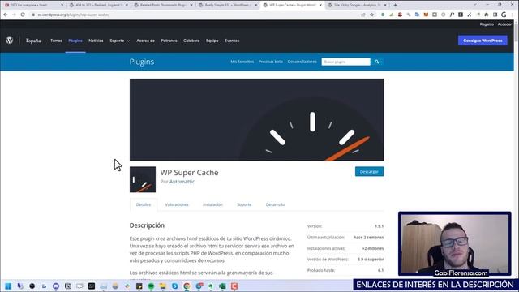The height and width of the screenshot is (292, 519).
Task: Click the Descargar button
Action: 370,171
